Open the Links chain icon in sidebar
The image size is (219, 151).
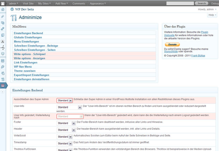3,29
